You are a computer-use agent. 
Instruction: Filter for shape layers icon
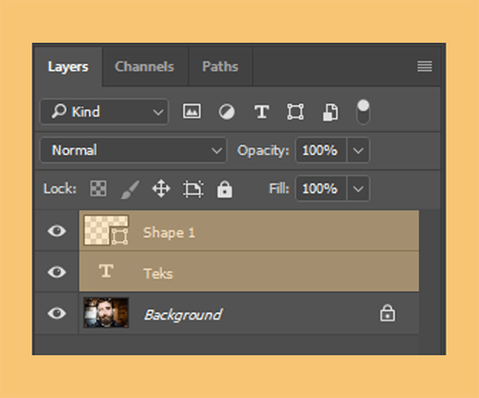click(295, 112)
